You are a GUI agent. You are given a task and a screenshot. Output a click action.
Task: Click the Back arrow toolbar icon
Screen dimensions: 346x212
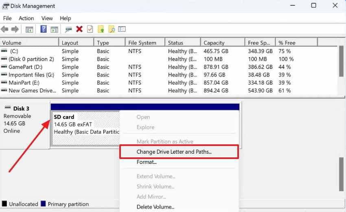tap(4, 29)
